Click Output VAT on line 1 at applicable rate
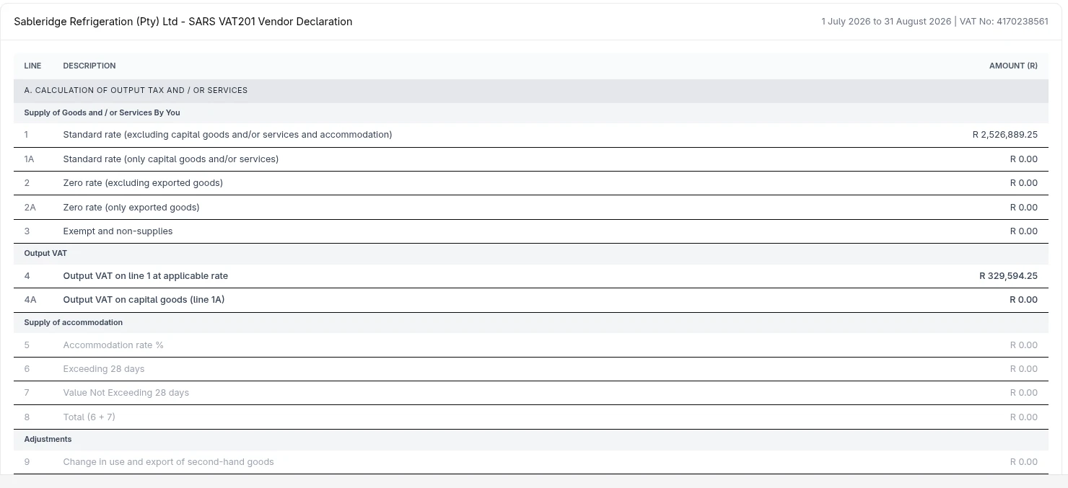This screenshot has height=488, width=1068. pos(146,276)
